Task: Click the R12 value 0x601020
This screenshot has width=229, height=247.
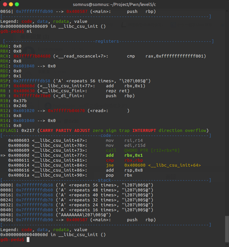Action: pos(24,111)
